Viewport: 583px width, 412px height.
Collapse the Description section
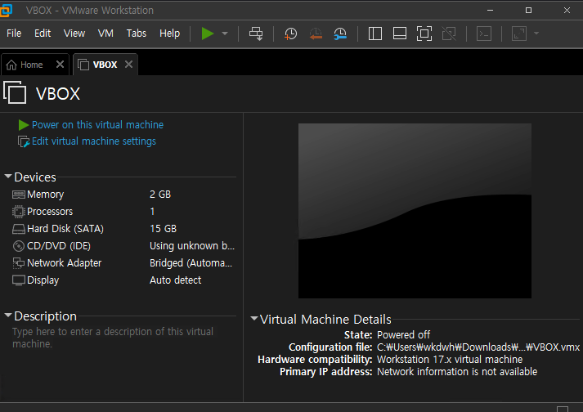[x=8, y=316]
